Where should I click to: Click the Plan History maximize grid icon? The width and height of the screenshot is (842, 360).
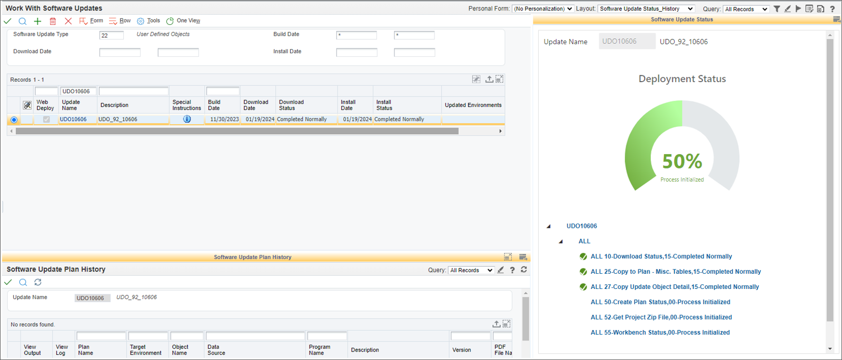click(506, 324)
